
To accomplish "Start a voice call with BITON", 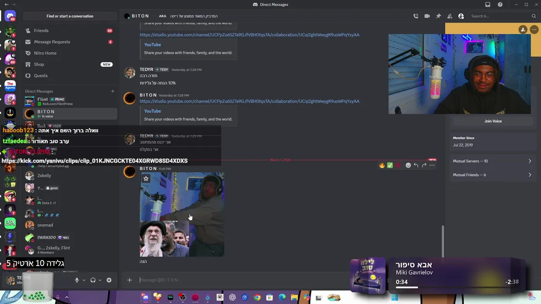I will 416,16.
